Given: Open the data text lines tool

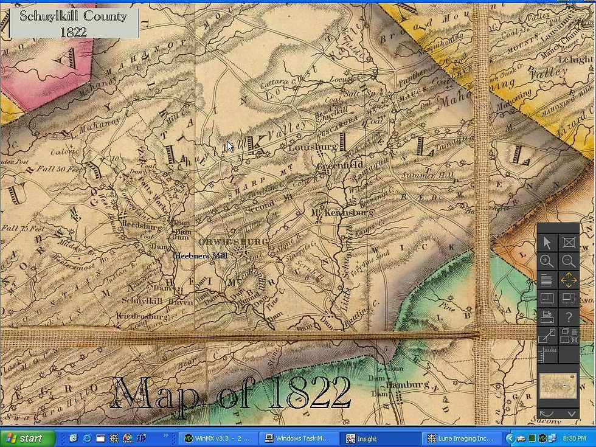Looking at the screenshot, I should pos(547,280).
